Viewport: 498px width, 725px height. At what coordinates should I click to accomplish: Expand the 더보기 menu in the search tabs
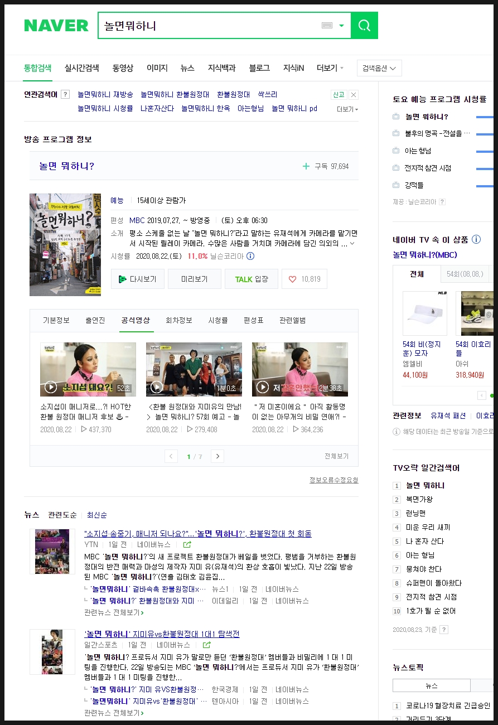330,68
